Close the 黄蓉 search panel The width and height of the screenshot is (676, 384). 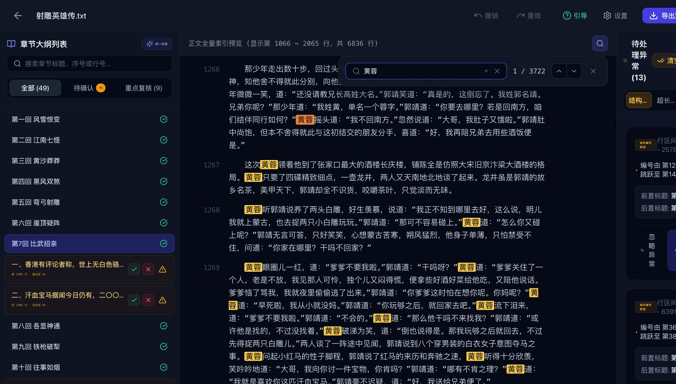[593, 71]
